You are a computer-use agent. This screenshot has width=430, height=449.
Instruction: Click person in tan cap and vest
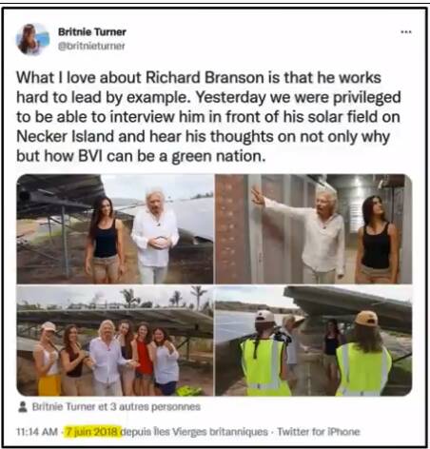364,354
